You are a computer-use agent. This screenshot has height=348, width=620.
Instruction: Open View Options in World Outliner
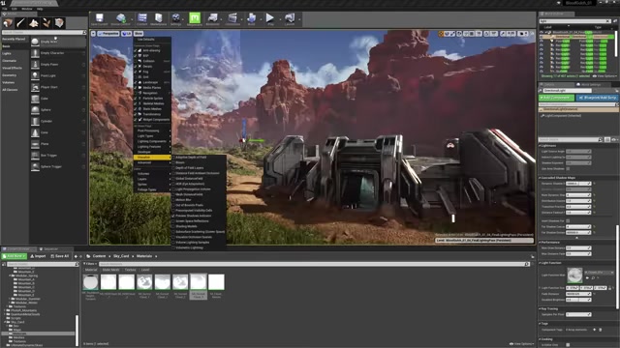604,76
